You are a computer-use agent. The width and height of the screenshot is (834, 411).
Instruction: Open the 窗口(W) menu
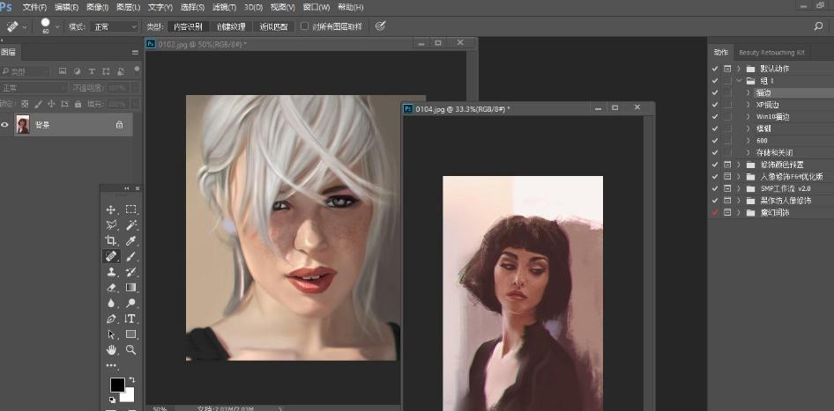click(317, 7)
